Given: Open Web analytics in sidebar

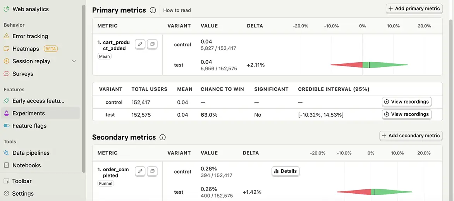Looking at the screenshot, I should click(x=31, y=9).
